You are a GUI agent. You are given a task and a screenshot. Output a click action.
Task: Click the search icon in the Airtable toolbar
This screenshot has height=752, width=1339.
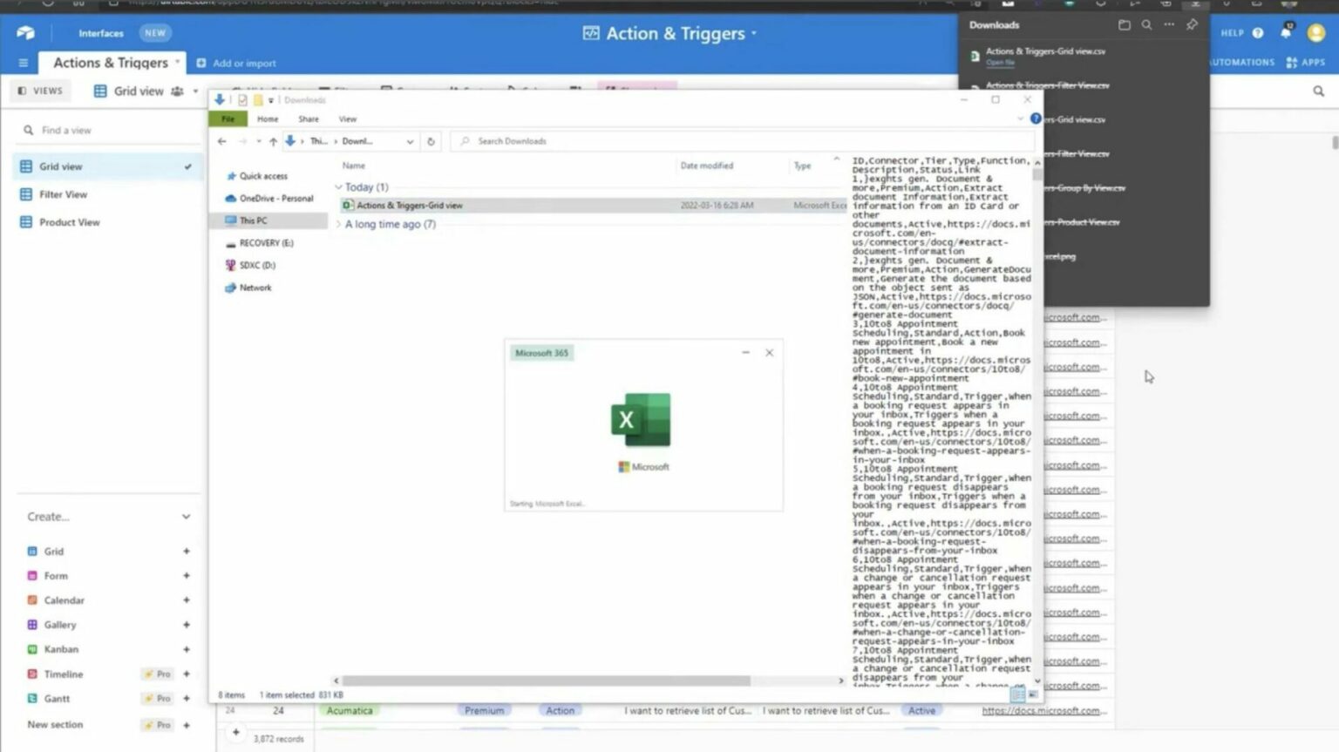[x=1316, y=91]
